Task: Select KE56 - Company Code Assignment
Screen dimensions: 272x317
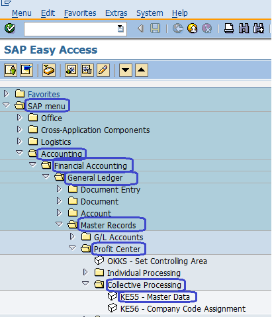Action: (x=183, y=309)
